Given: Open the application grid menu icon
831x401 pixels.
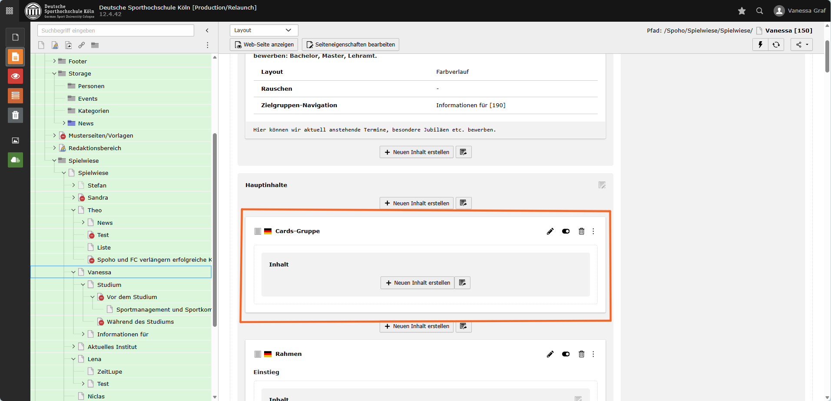Looking at the screenshot, I should [10, 11].
